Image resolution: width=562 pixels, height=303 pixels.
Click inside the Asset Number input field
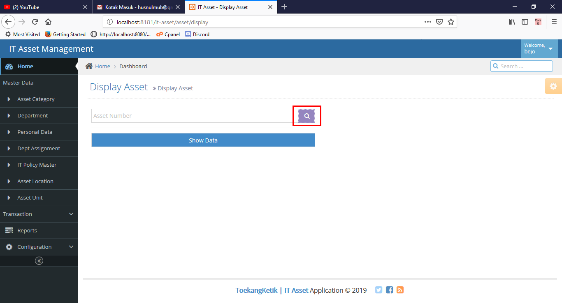pyautogui.click(x=189, y=116)
